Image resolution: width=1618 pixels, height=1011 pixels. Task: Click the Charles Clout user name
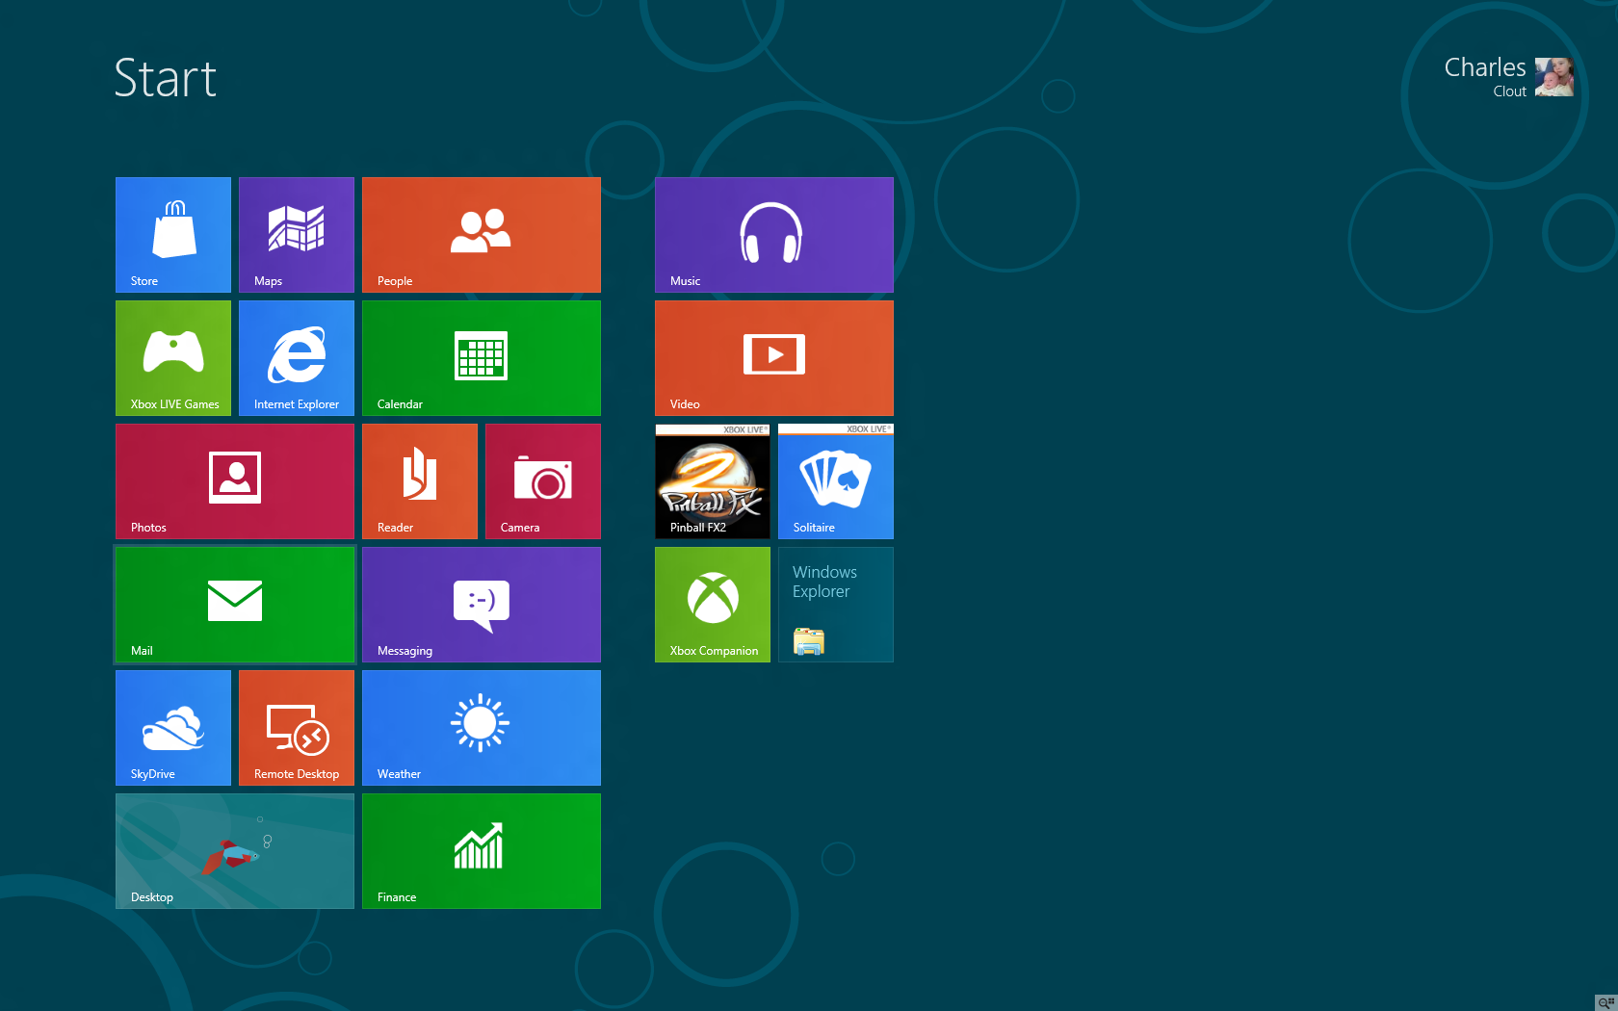coord(1485,77)
